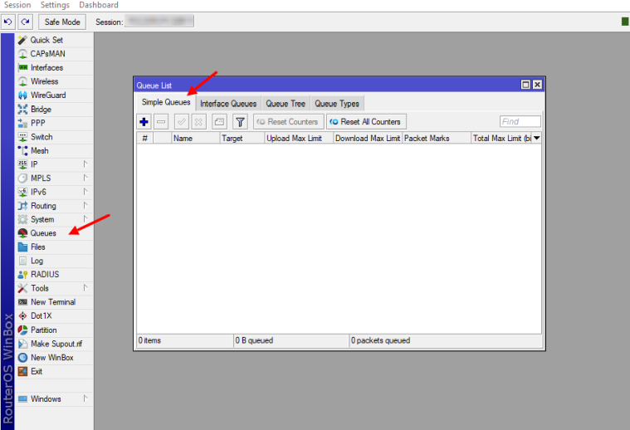630x430 pixels.
Task: Open the PPP menu
Action: tap(54, 123)
